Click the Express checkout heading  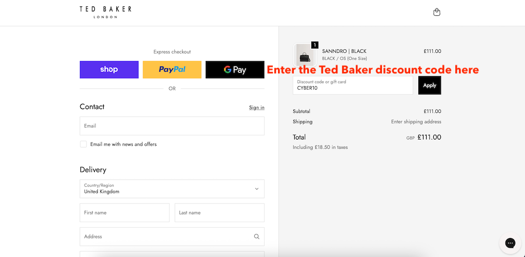(x=172, y=52)
